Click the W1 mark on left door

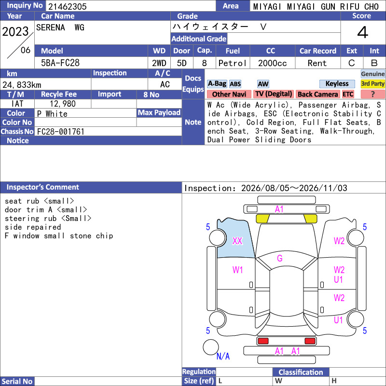point(237,270)
